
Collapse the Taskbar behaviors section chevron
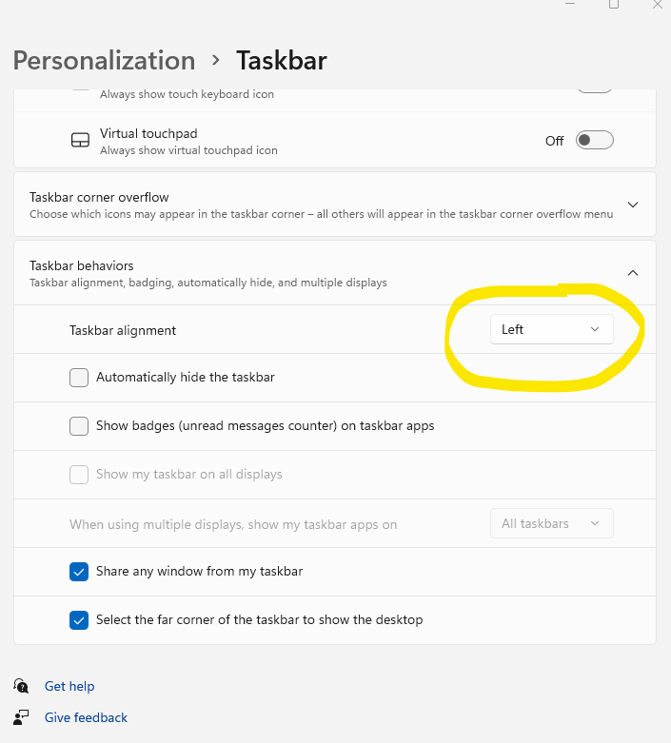click(633, 273)
